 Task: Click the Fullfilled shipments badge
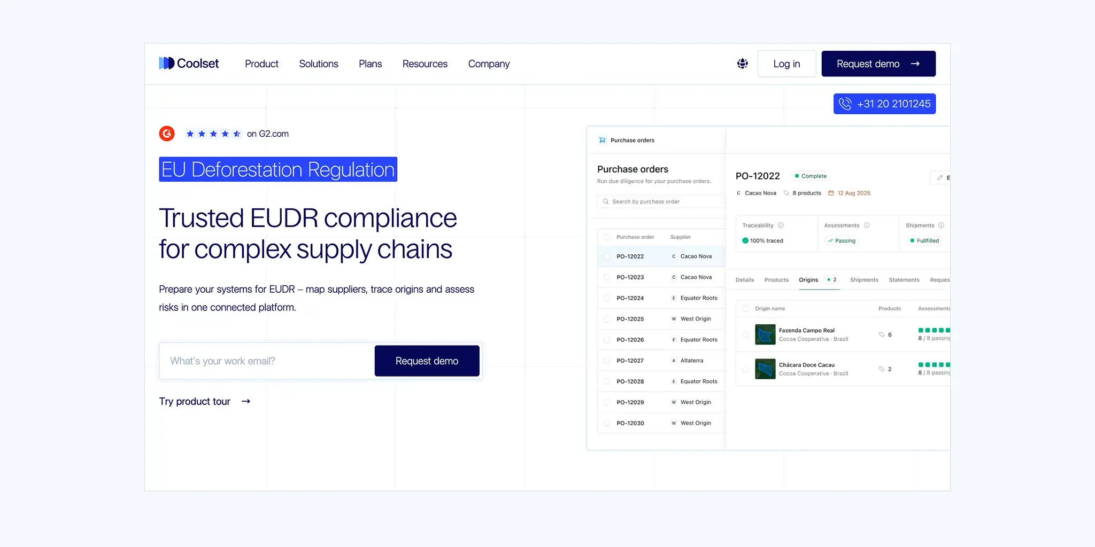(924, 240)
